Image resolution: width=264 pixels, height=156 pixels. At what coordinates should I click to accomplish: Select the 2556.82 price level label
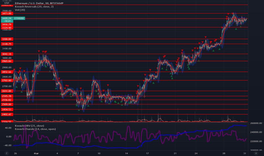tap(7, 100)
